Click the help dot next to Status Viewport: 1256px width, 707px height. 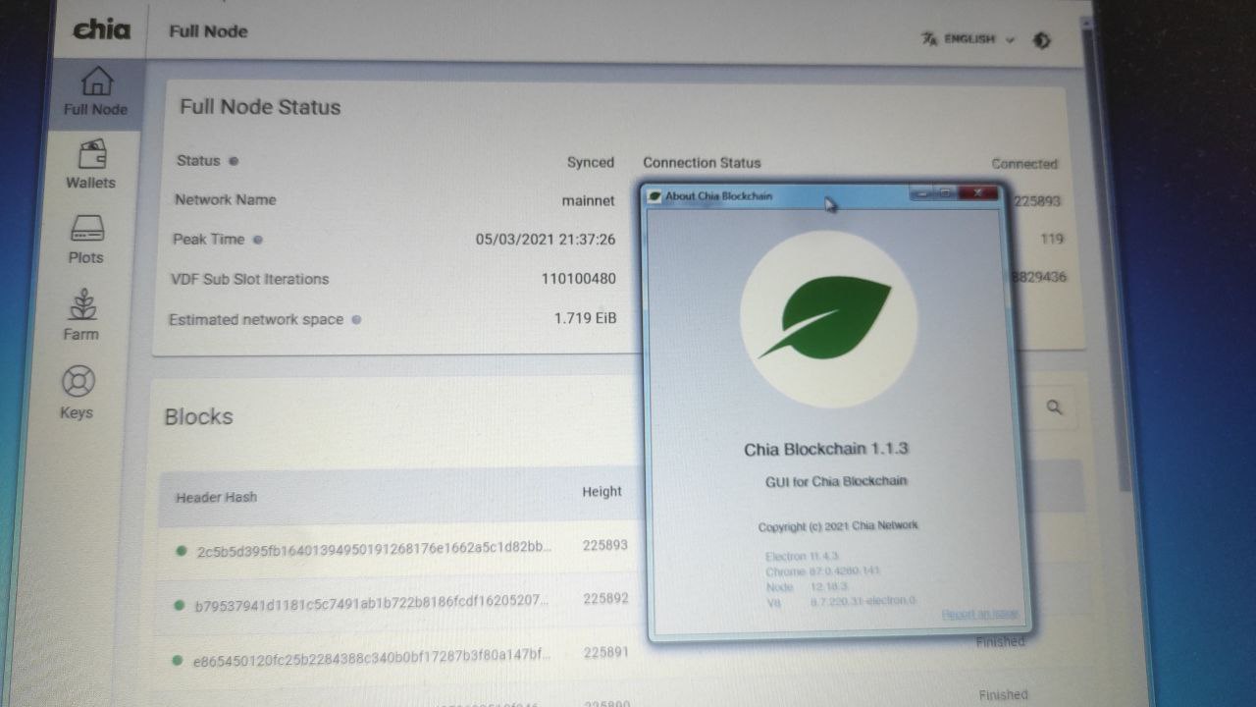coord(234,161)
